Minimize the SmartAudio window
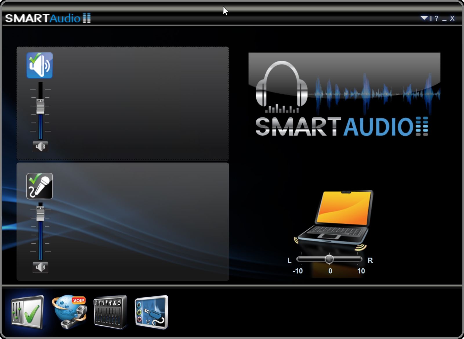Screen dimensions: 464x339 (x=444, y=20)
